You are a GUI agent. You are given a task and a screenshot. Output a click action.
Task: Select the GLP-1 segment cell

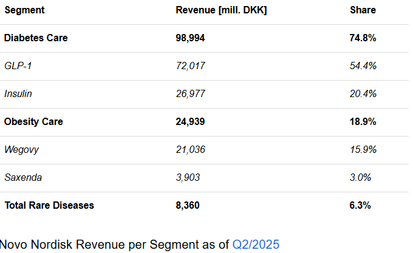click(x=18, y=66)
